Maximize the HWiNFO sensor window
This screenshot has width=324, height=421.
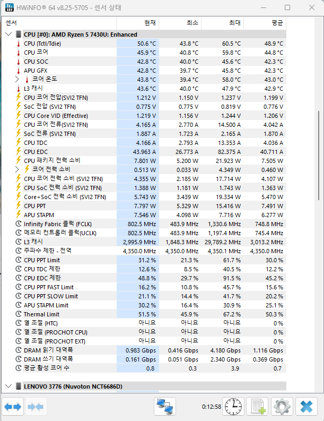(287, 7)
